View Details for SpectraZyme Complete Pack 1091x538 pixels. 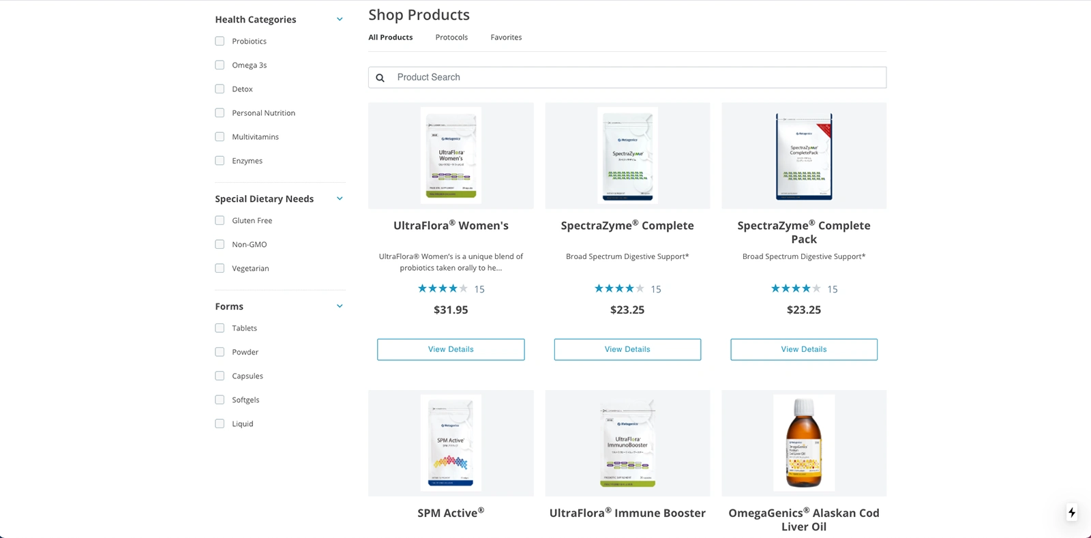coord(804,349)
